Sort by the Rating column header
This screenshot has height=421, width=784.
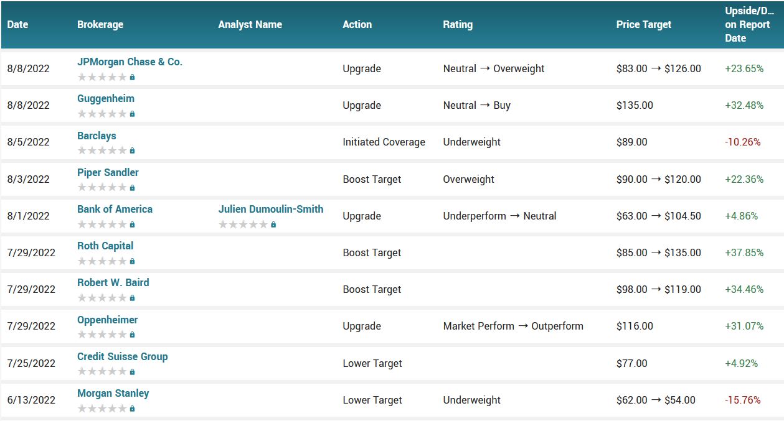[458, 25]
